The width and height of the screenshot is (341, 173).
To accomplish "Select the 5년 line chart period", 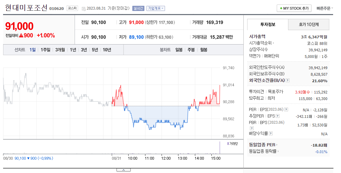I will (x=95, y=50).
